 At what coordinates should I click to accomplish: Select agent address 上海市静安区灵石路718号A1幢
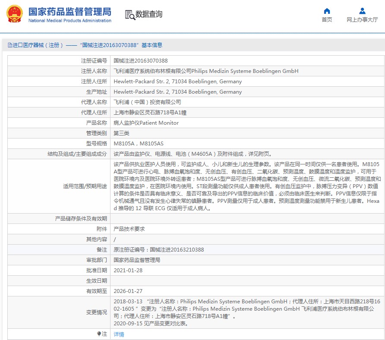click(150, 113)
